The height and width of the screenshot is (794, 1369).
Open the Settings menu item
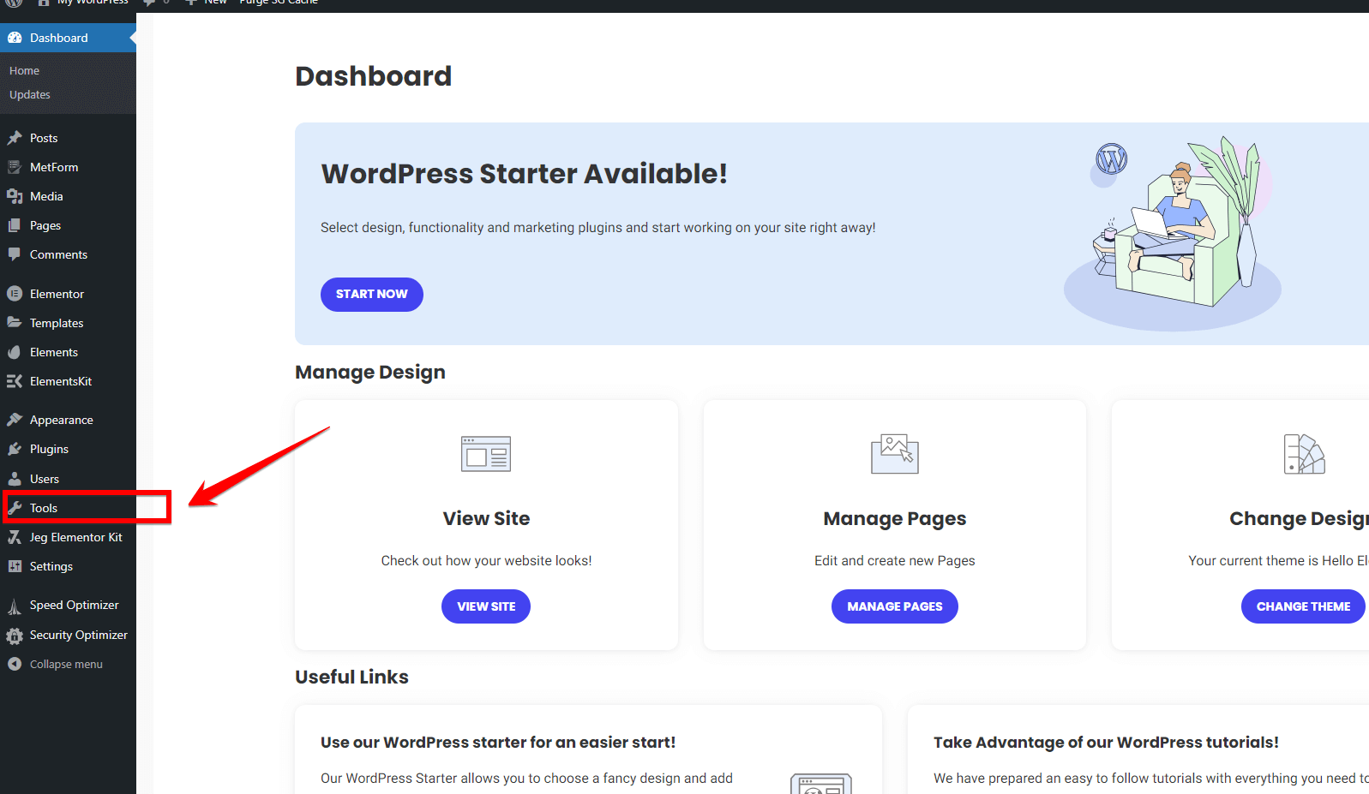click(51, 566)
